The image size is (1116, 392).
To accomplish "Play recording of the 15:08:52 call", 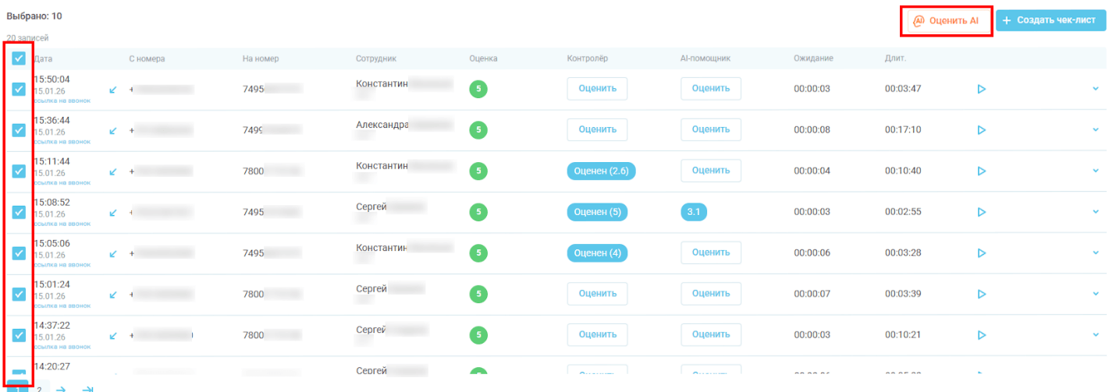I will coord(981,212).
